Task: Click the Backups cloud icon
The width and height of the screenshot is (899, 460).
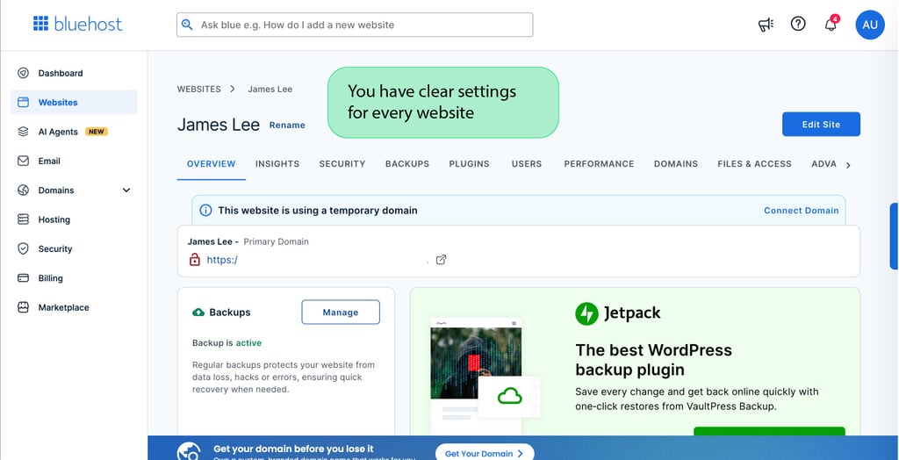Action: pos(198,313)
